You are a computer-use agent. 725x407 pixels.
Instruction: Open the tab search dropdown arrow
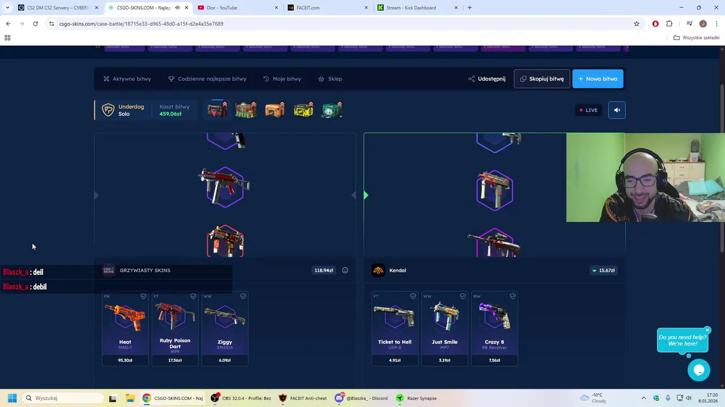[x=7, y=8]
